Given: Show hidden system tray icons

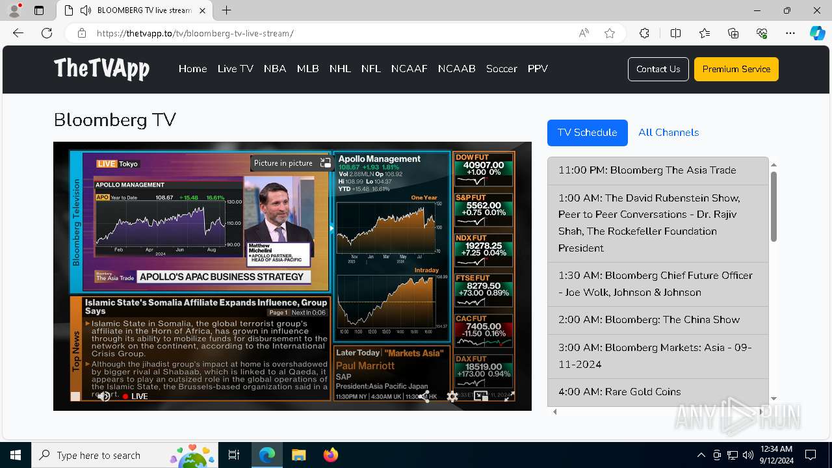Looking at the screenshot, I should point(701,455).
